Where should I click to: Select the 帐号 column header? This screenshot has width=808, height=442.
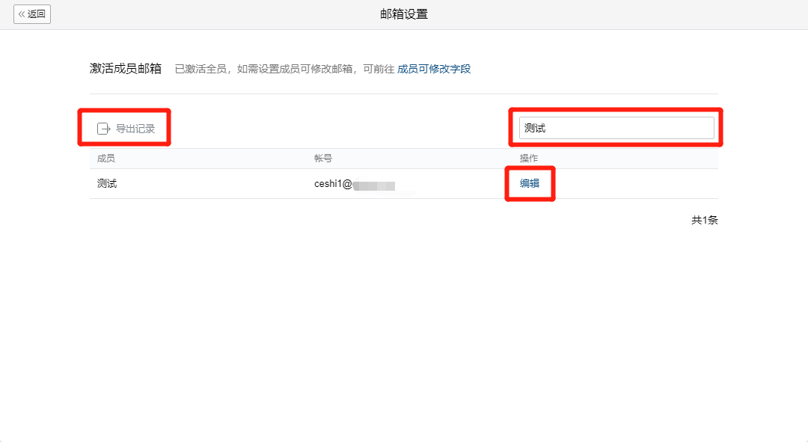click(x=322, y=158)
